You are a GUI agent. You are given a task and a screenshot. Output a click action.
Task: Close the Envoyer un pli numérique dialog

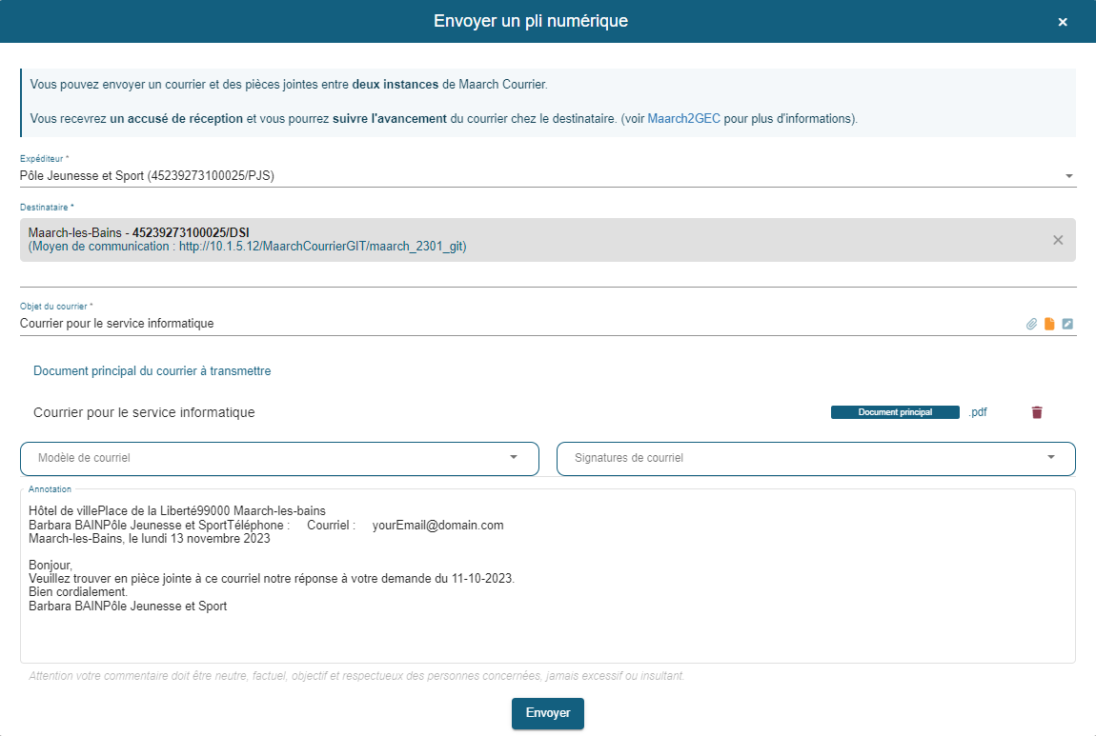click(1063, 21)
